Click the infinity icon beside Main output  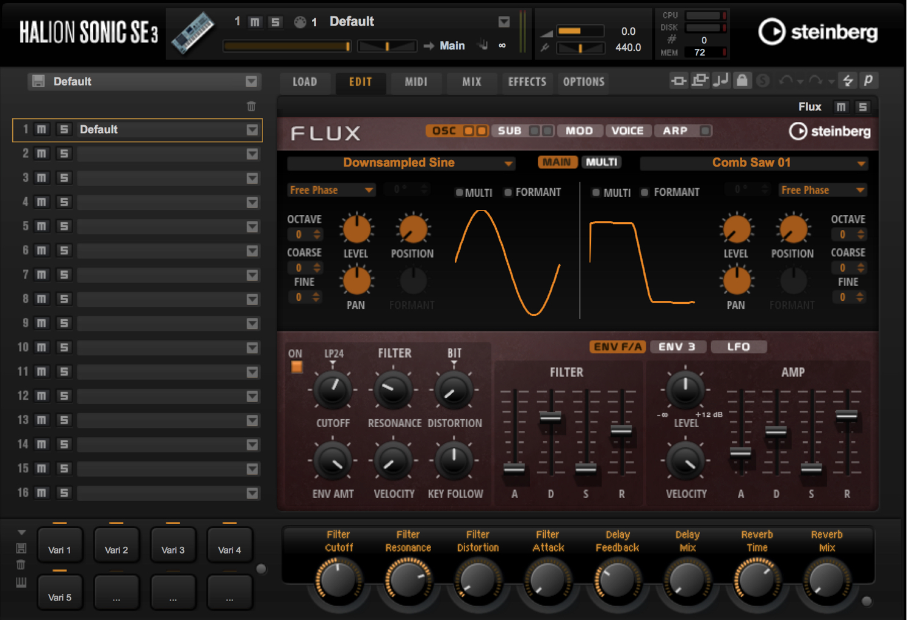[x=502, y=46]
